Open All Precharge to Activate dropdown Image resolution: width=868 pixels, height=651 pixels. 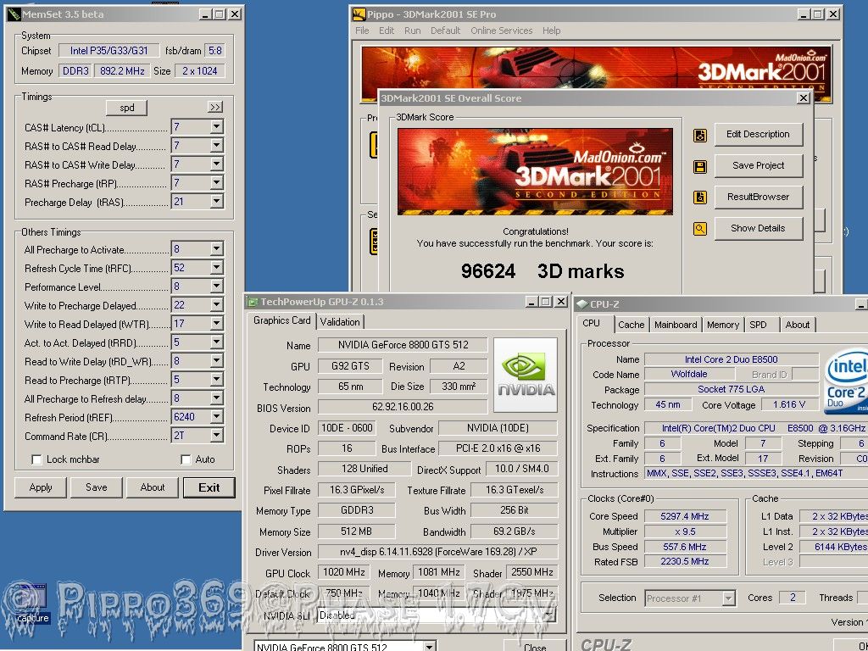(216, 249)
